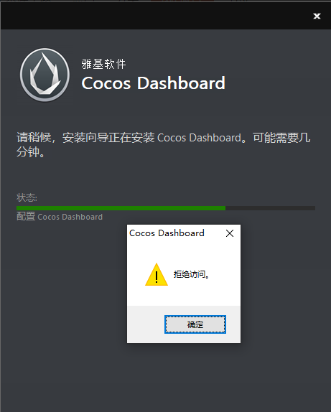331x412 pixels.
Task: Click the 雅基软件 publisher label
Action: tap(103, 64)
